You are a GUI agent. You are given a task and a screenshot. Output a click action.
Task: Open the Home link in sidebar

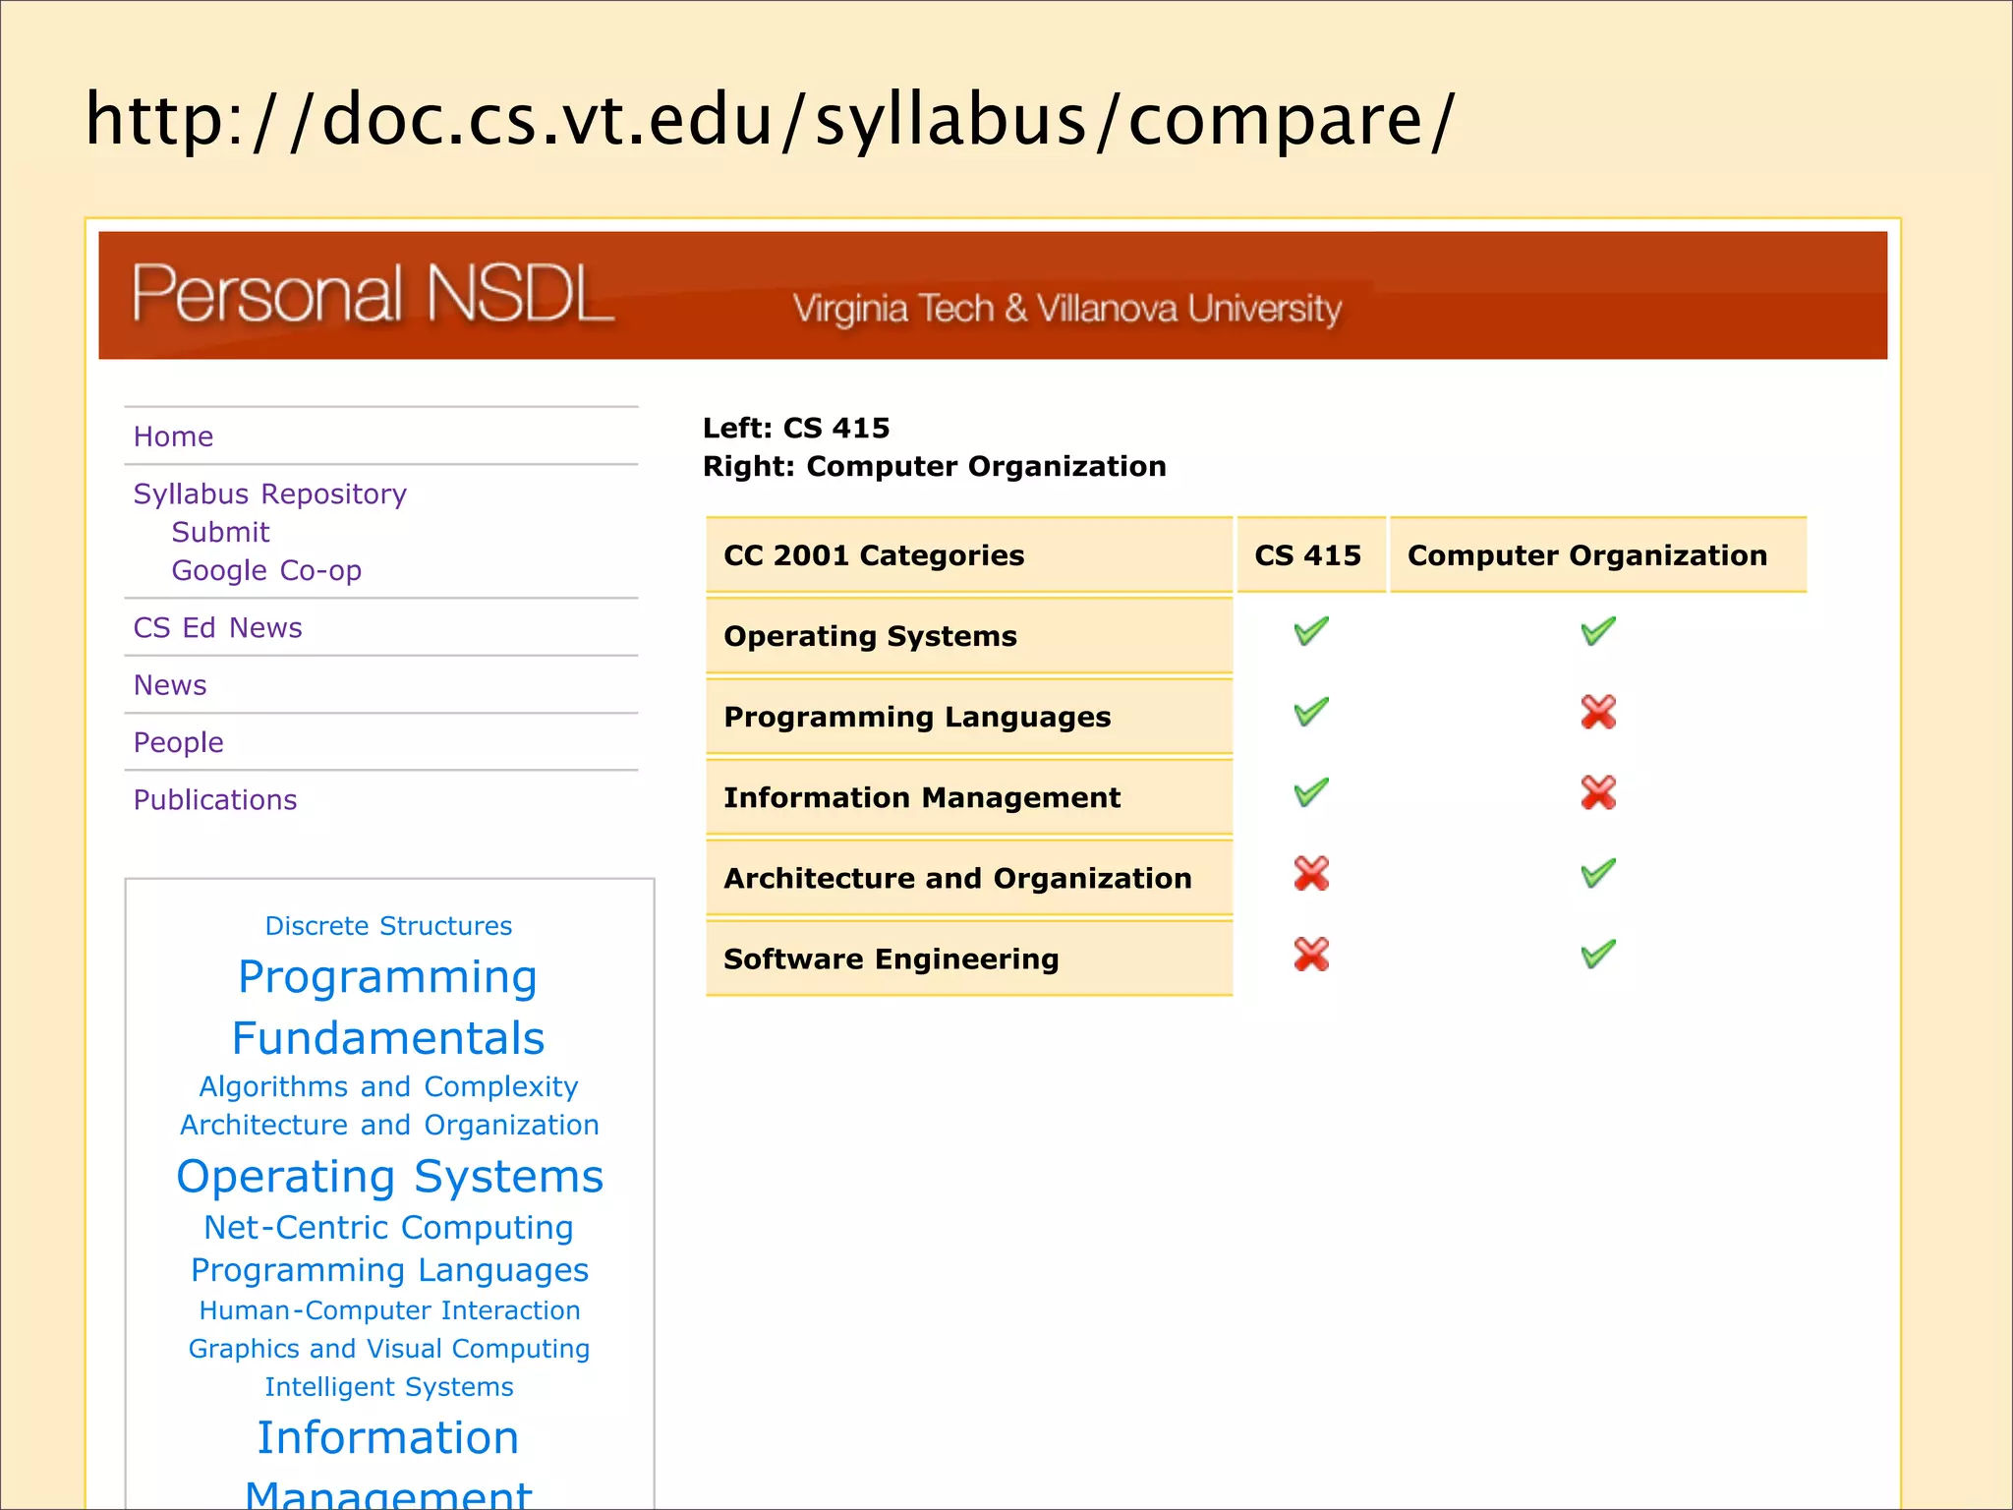pos(173,436)
